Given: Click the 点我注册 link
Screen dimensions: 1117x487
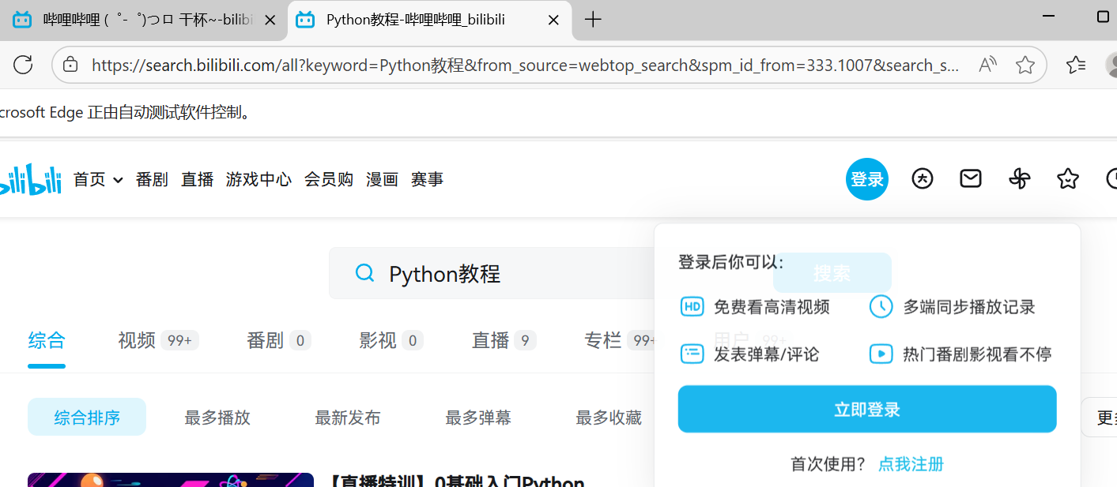Looking at the screenshot, I should 911,464.
